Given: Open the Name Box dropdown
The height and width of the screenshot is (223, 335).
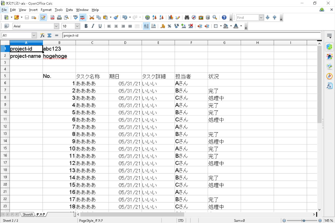Looking at the screenshot, I should pos(34,35).
